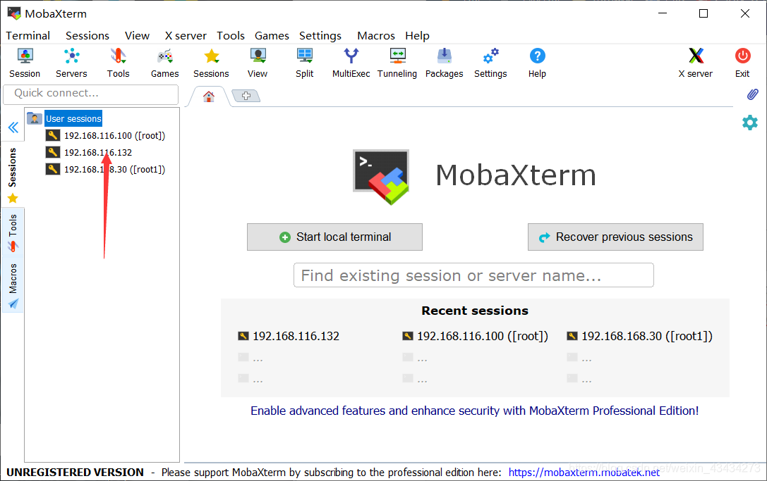This screenshot has height=481, width=767.
Task: Open the Tunneling toolbar icon
Action: pyautogui.click(x=397, y=63)
